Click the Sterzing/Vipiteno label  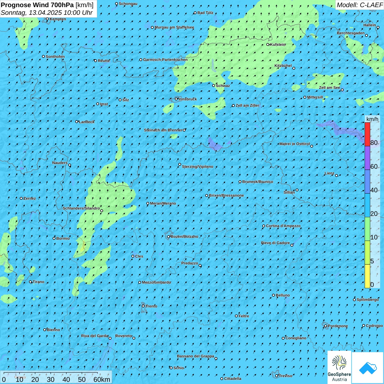[x=197, y=166]
